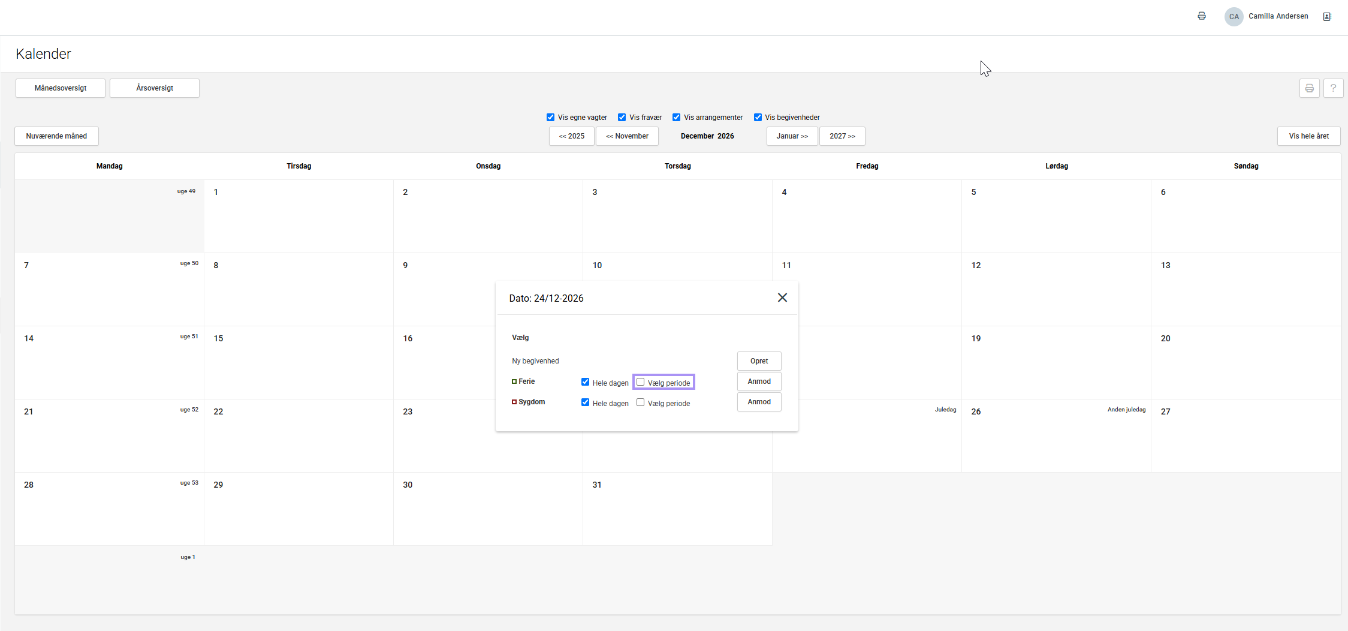Check Vælg periode for Ferie
Viewport: 1348px width, 631px height.
640,382
